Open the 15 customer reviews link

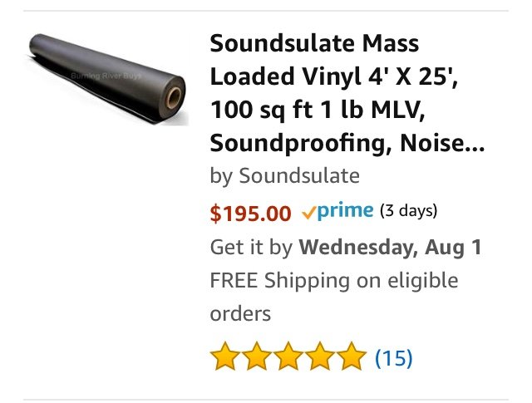(x=393, y=357)
